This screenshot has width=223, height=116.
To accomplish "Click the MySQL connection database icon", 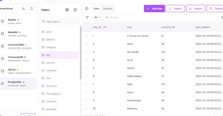I will [x=3, y=21].
